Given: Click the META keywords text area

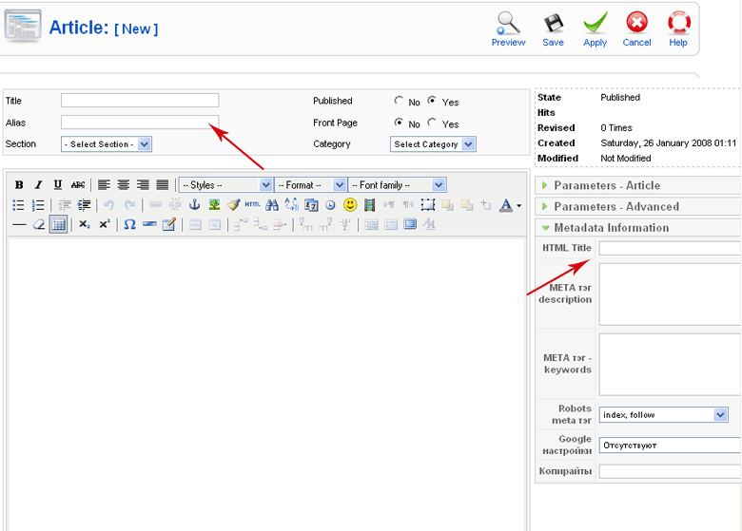Looking at the screenshot, I should pyautogui.click(x=670, y=364).
